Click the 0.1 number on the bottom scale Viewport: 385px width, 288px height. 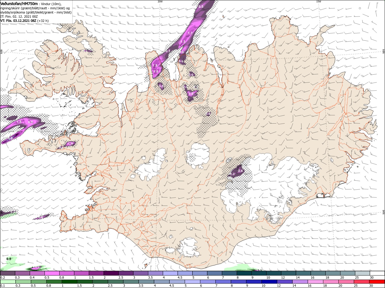[x=3, y=286]
